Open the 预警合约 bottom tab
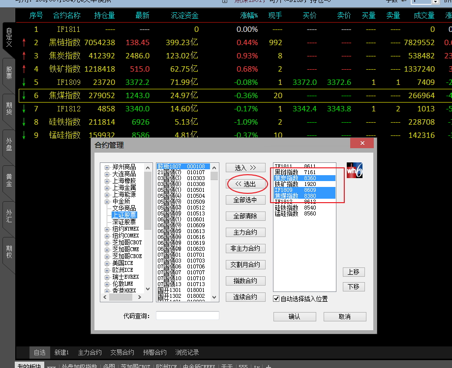 pyautogui.click(x=154, y=352)
